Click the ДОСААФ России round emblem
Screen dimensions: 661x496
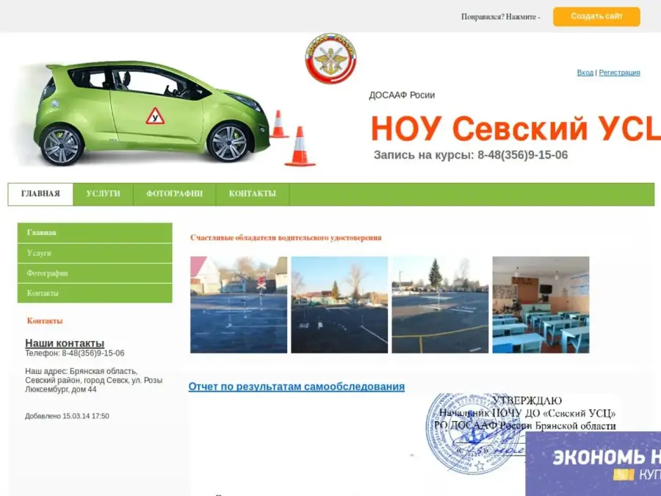[331, 58]
